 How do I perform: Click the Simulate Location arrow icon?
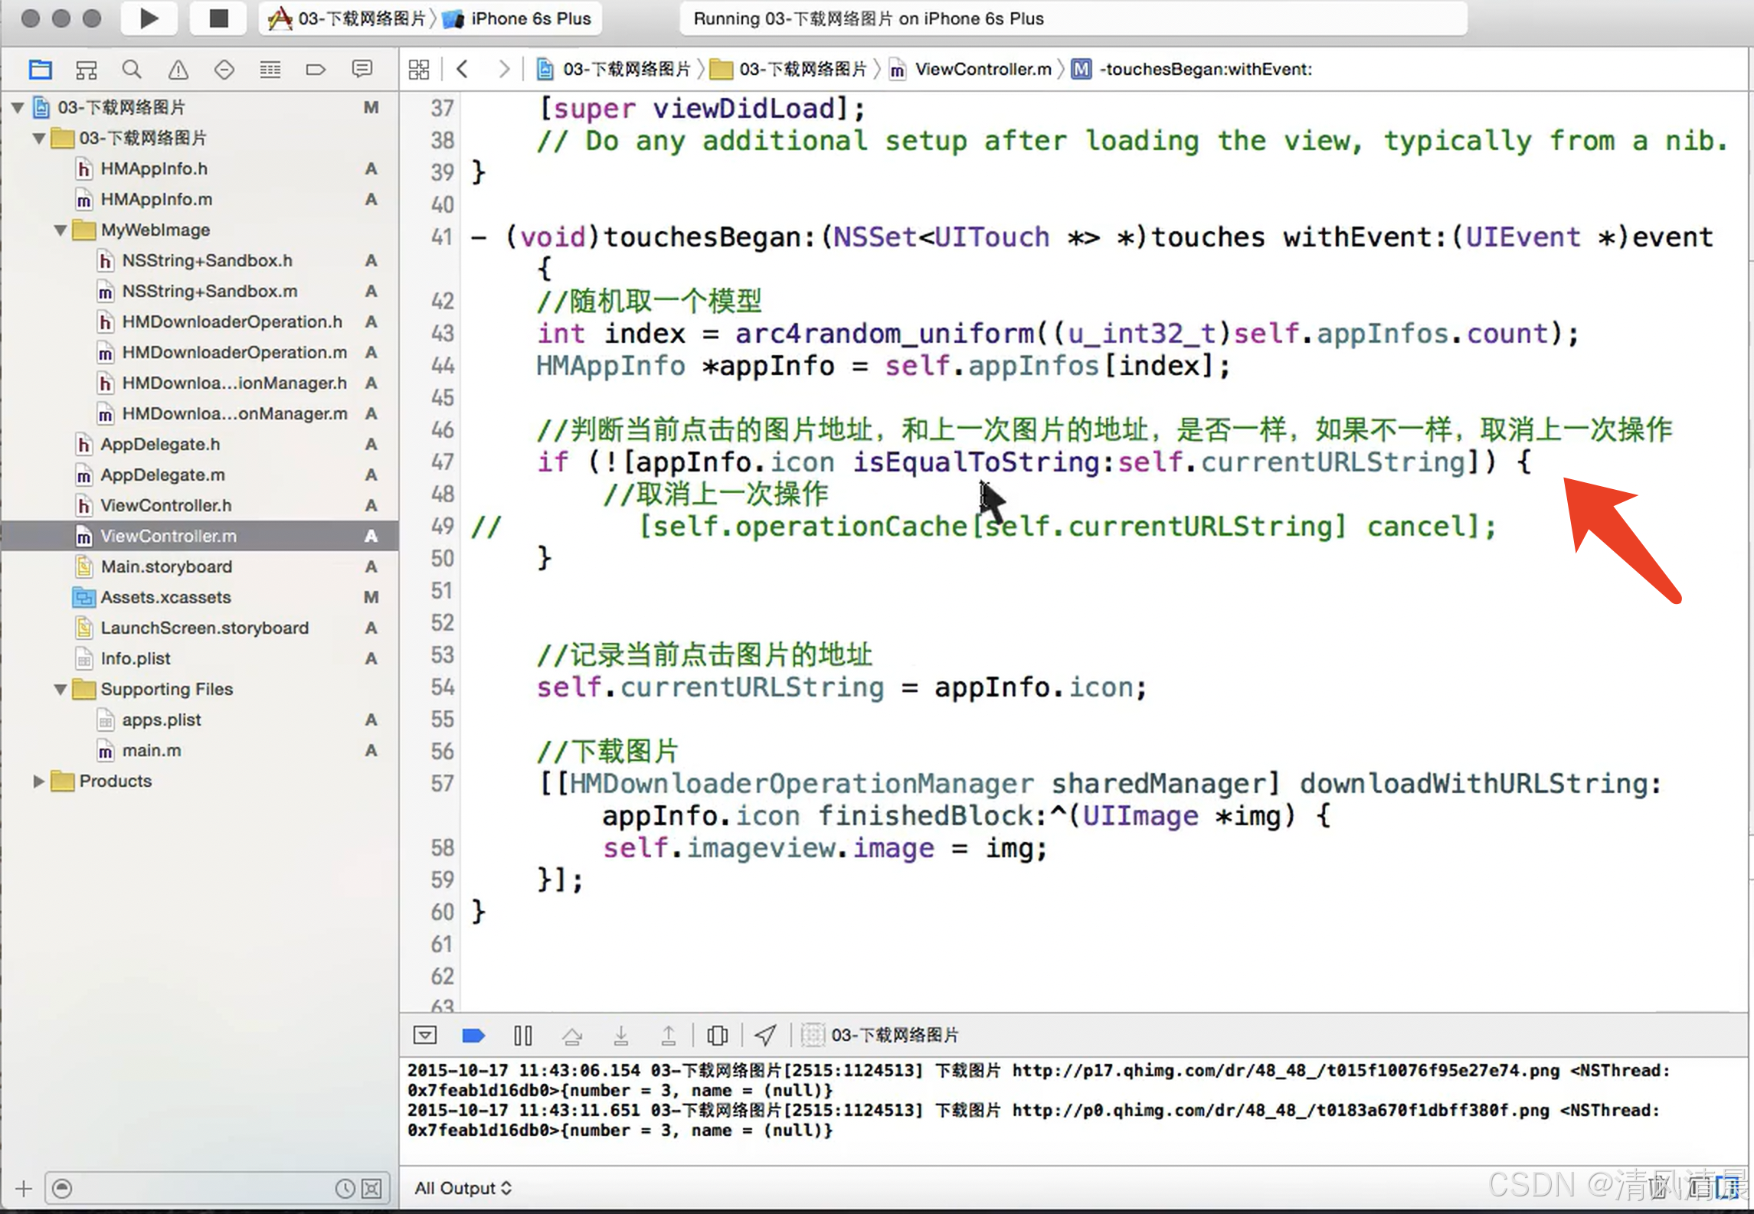pyautogui.click(x=765, y=1036)
